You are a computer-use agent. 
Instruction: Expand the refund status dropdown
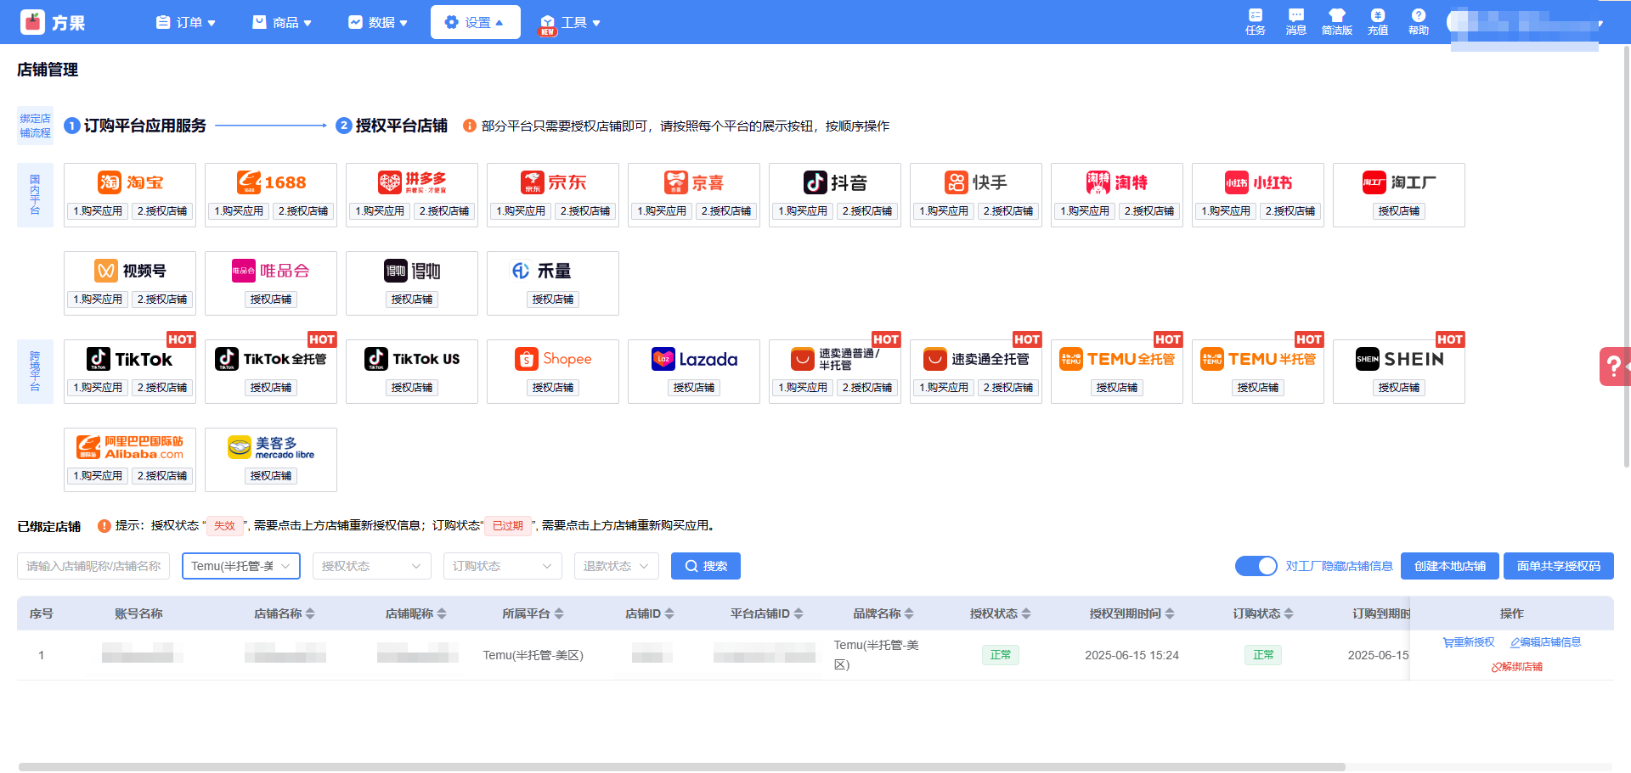tap(616, 566)
